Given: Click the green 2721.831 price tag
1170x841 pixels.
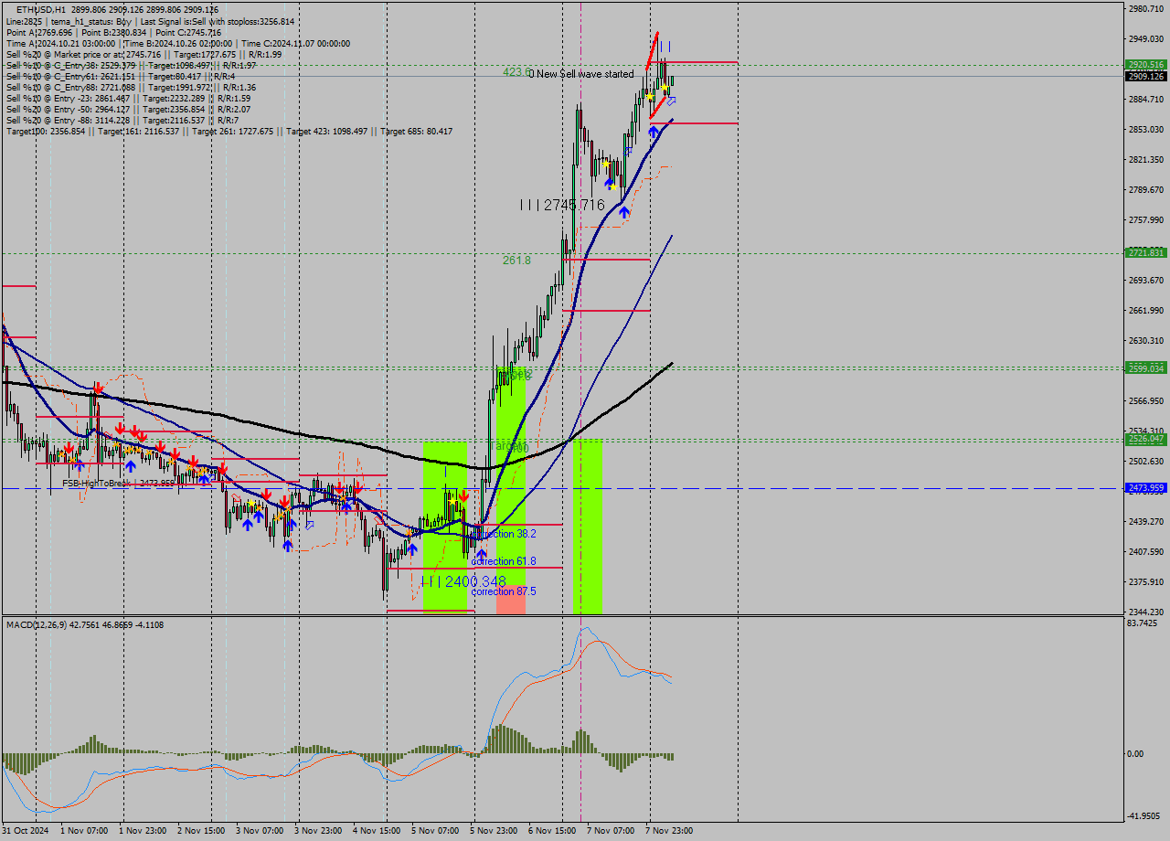Looking at the screenshot, I should 1145,253.
